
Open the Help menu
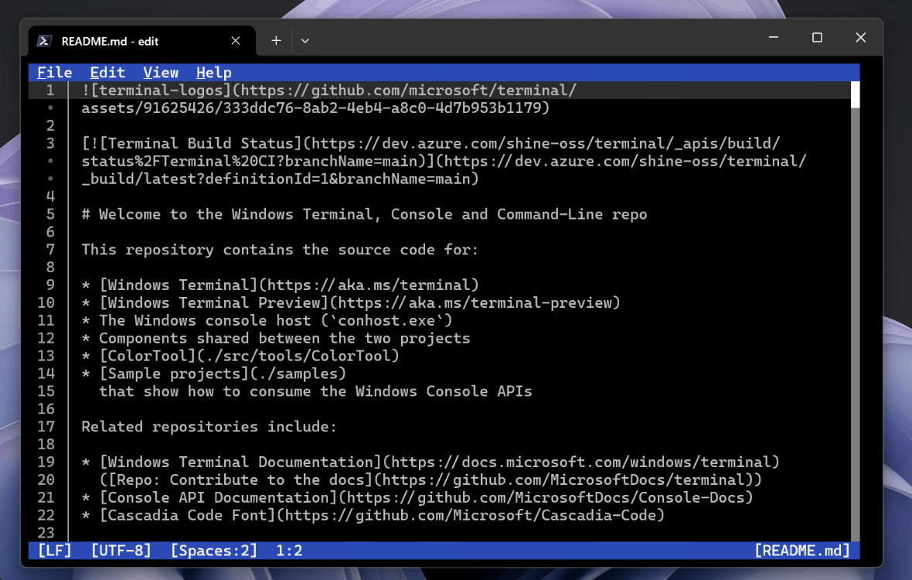coord(214,73)
